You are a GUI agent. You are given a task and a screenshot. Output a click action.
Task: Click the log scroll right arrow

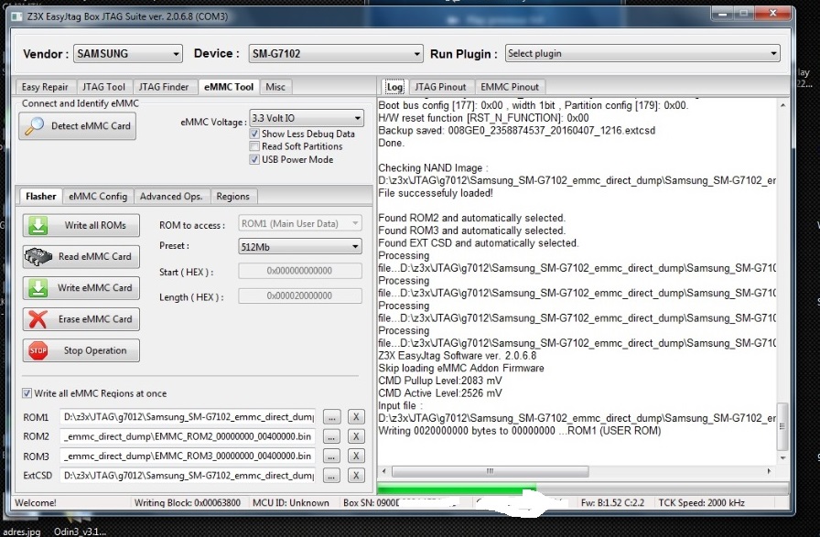coord(770,472)
